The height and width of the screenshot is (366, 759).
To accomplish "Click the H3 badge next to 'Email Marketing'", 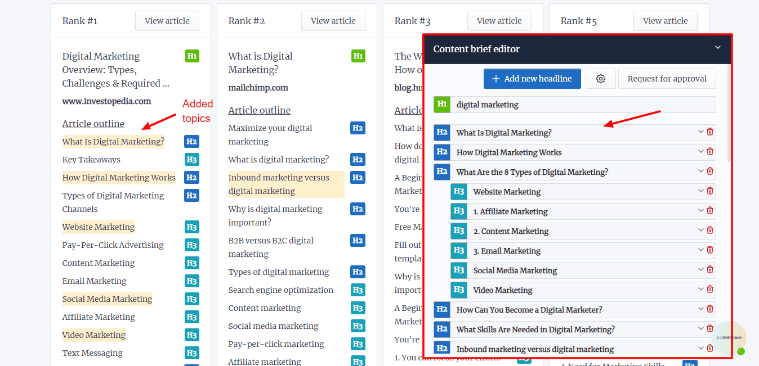I will pos(191,281).
